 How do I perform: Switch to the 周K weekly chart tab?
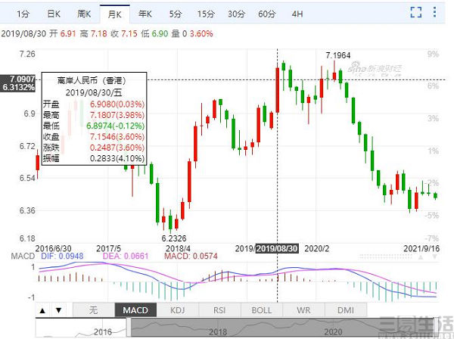click(84, 14)
